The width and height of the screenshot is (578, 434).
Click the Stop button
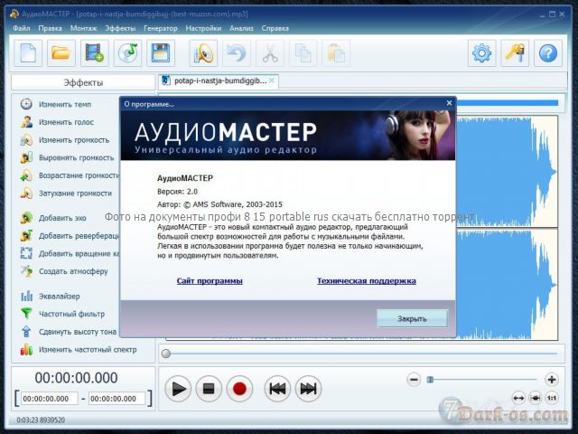[209, 389]
